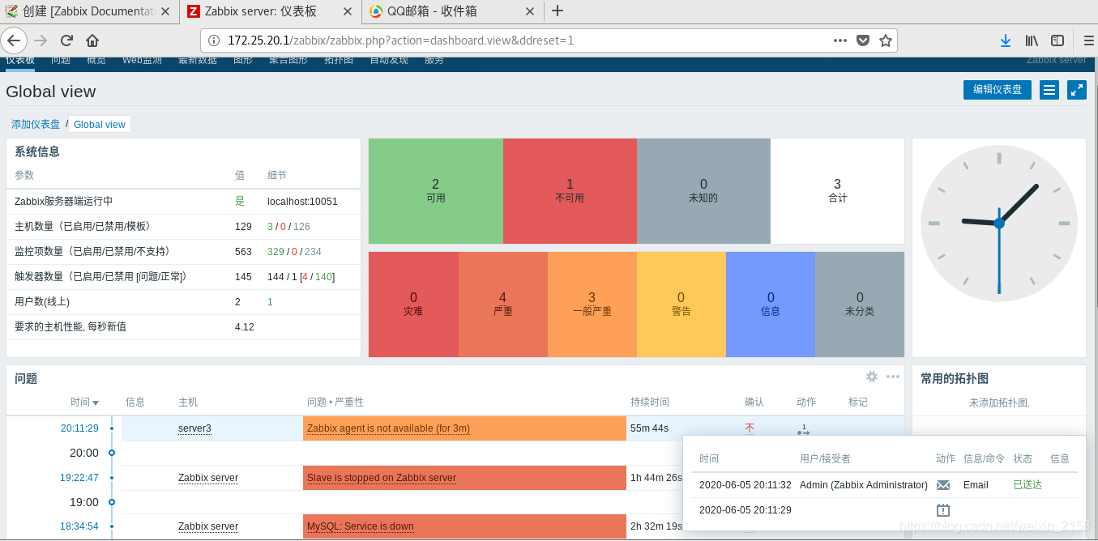The width and height of the screenshot is (1098, 541).
Task: Open the Firefox hamburger menu
Action: coord(1088,40)
